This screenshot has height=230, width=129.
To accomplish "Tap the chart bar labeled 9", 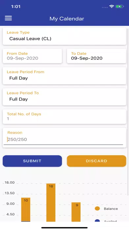I will point(76,212).
